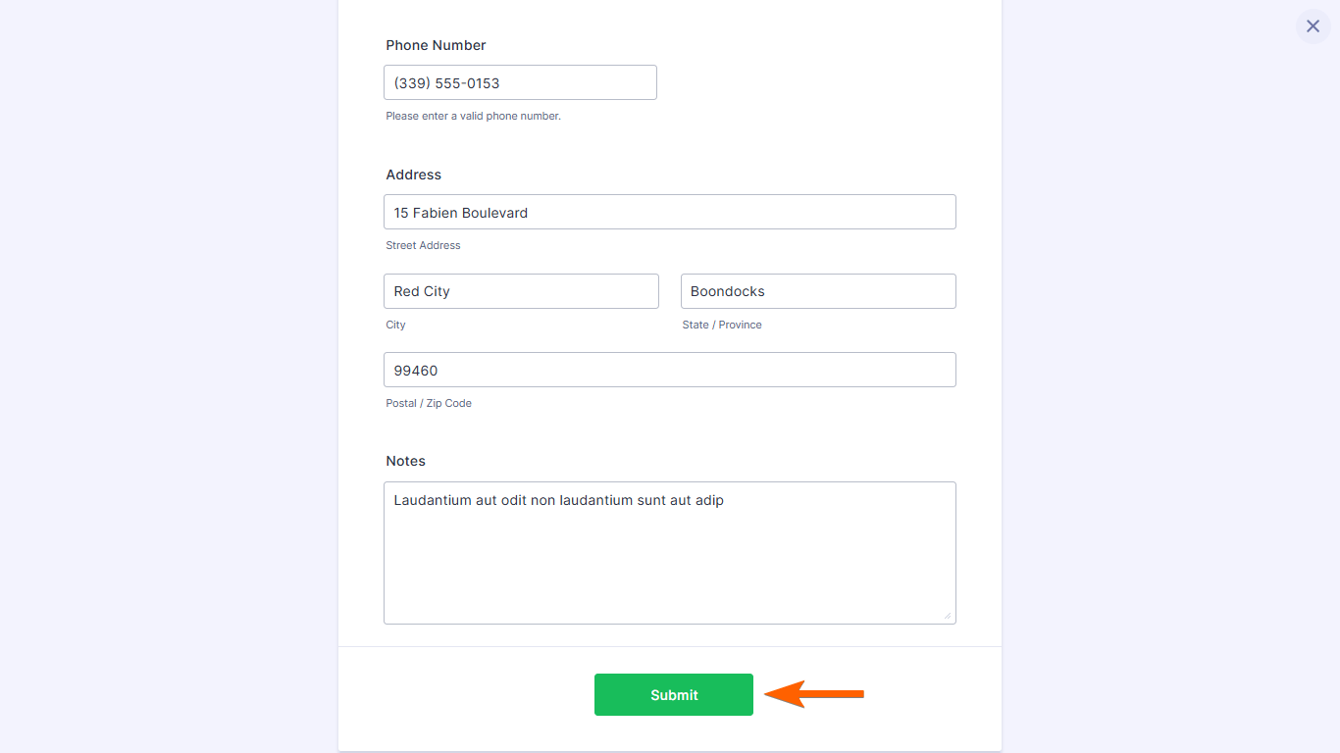This screenshot has width=1340, height=753.
Task: Close the form with the X icon
Action: pos(1313,26)
